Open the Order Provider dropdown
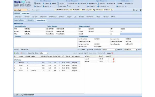 (x=116, y=50)
